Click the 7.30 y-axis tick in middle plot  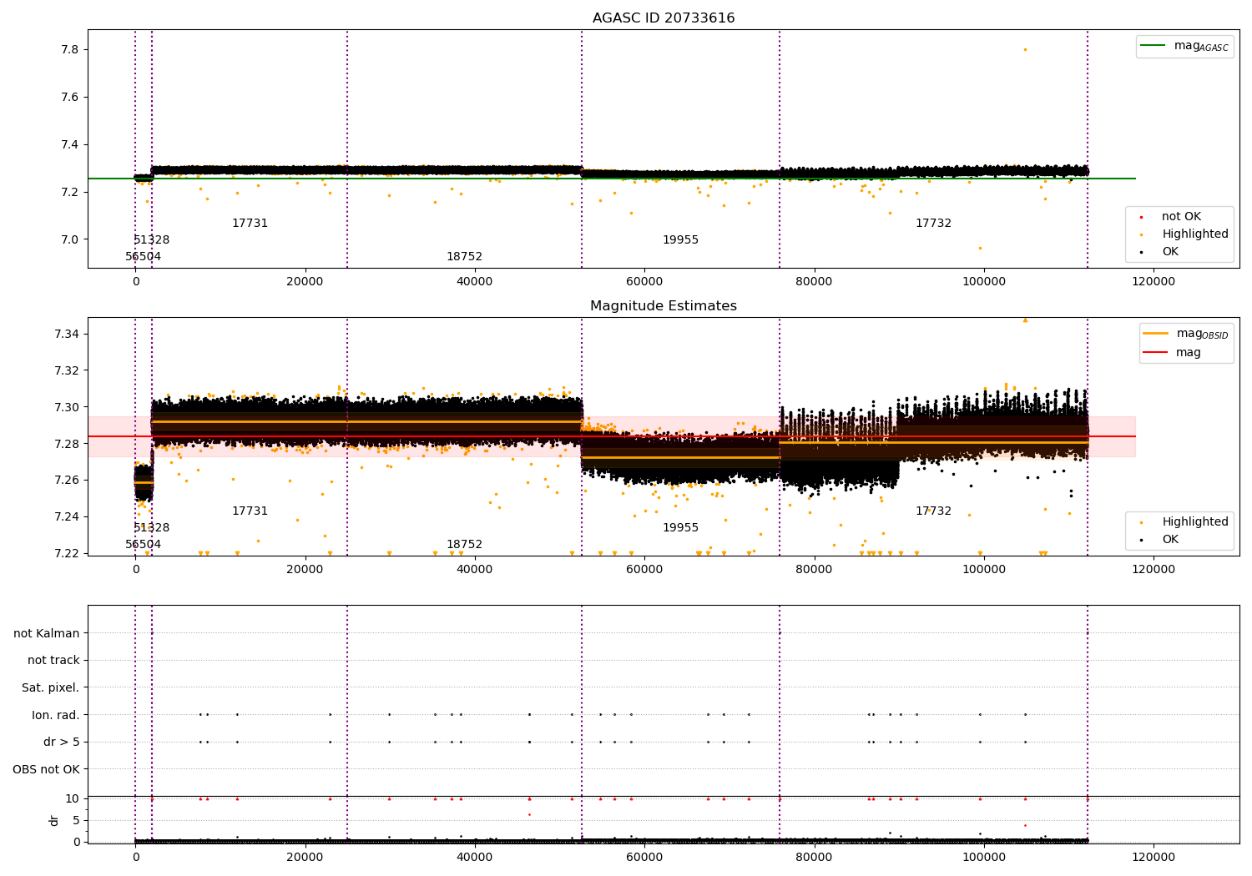pyautogui.click(x=67, y=407)
